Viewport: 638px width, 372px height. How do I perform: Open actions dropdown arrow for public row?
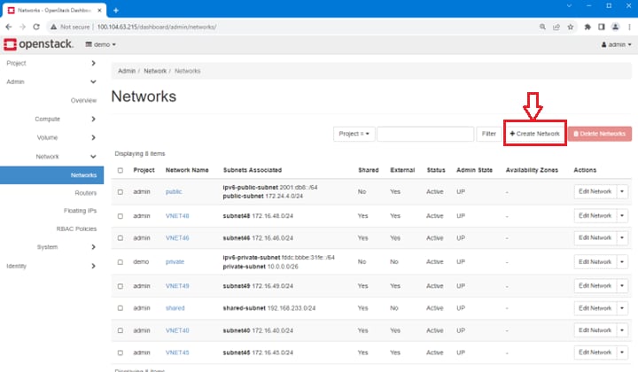pos(622,191)
